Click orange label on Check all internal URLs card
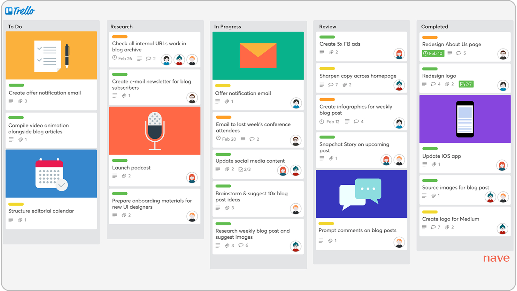 pyautogui.click(x=120, y=37)
